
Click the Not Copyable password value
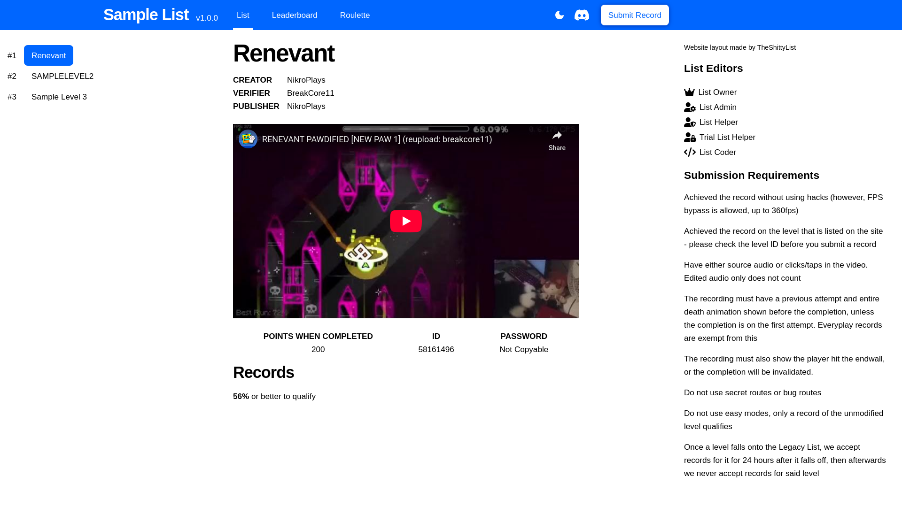point(524,350)
